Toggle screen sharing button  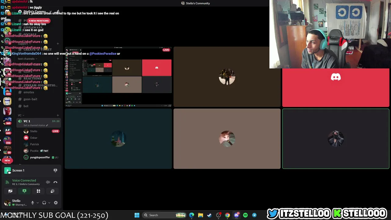24,191
